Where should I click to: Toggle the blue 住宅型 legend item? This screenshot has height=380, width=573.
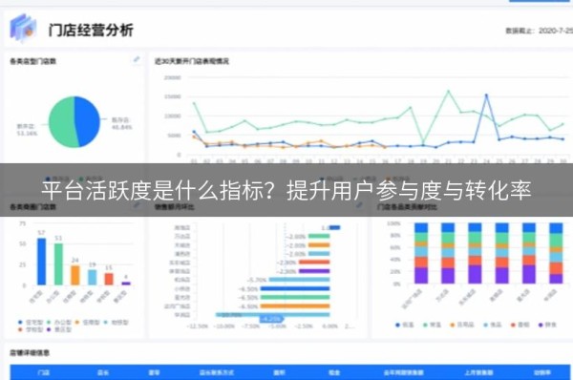[x=31, y=323]
